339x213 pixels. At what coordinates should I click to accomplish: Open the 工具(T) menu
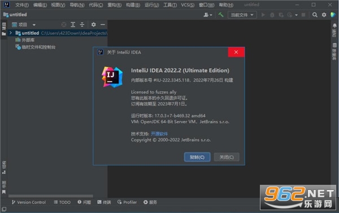pyautogui.click(x=170, y=5)
